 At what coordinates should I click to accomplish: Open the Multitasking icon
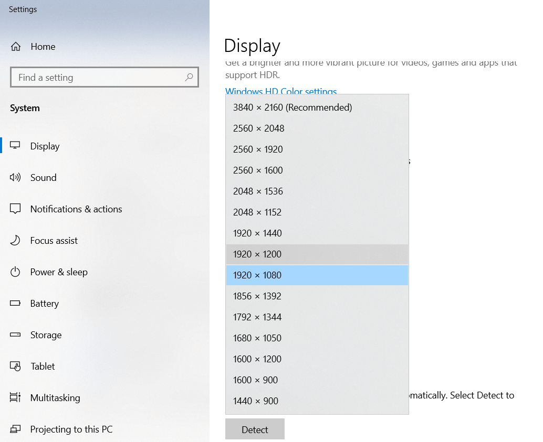(15, 398)
